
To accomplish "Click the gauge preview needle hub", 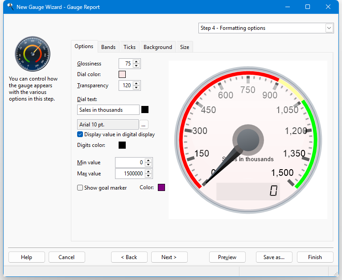I will [x=248, y=140].
